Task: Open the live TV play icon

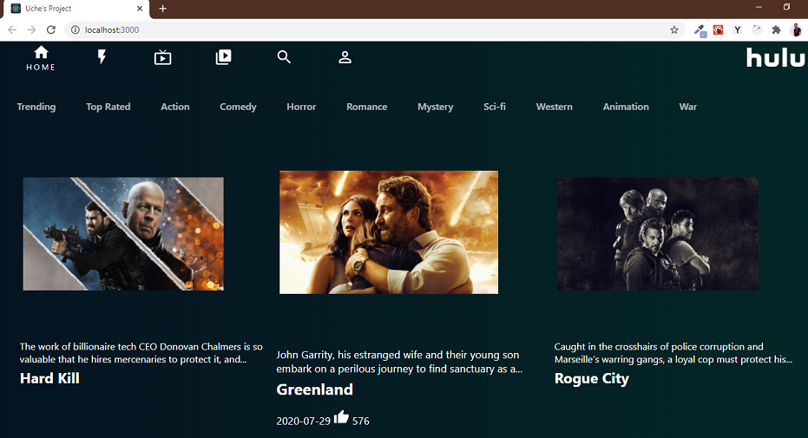Action: click(x=163, y=57)
